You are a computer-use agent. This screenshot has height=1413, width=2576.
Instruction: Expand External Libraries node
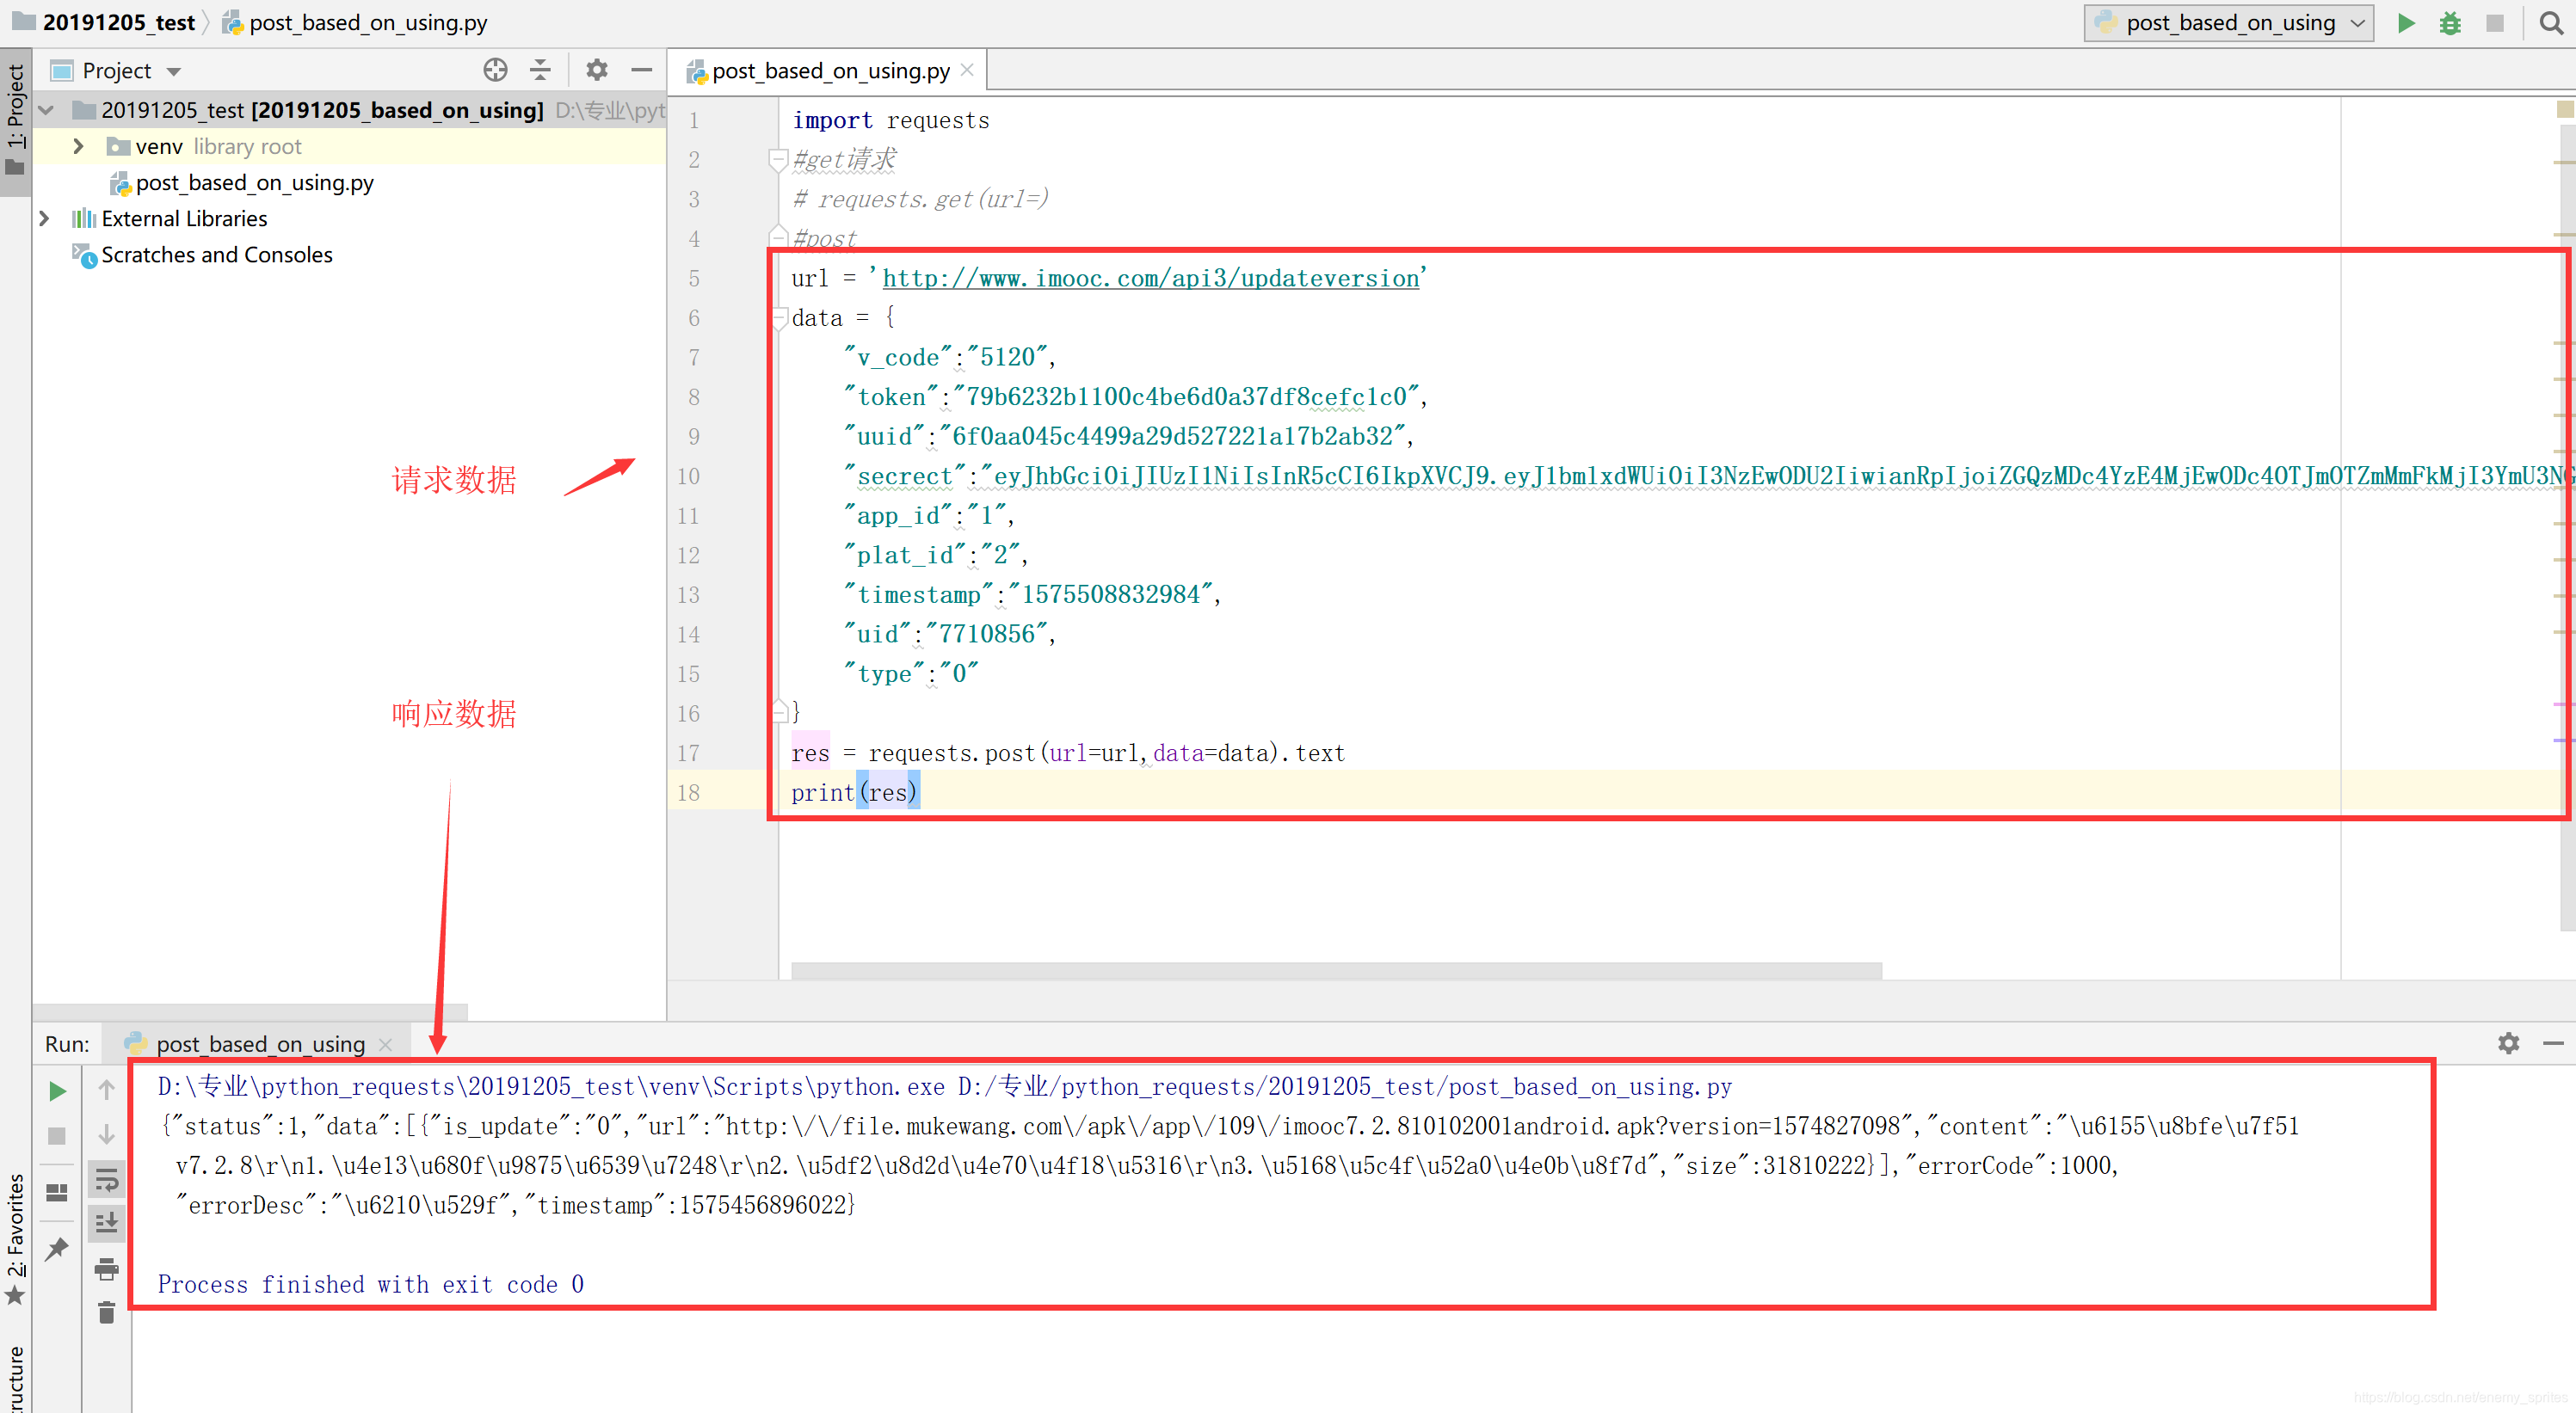click(x=44, y=218)
